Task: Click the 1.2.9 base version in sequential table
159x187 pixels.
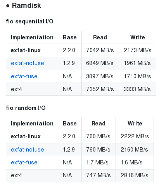Action: click(69, 63)
